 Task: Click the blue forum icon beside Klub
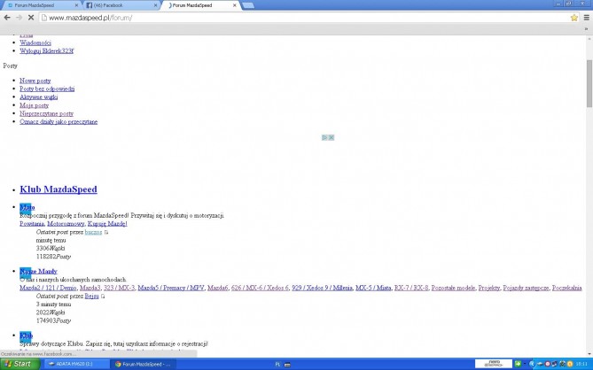(26, 335)
